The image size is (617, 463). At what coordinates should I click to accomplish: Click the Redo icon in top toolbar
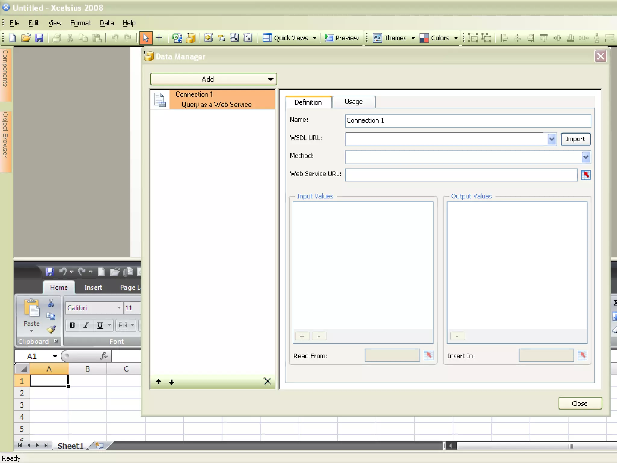click(x=128, y=38)
